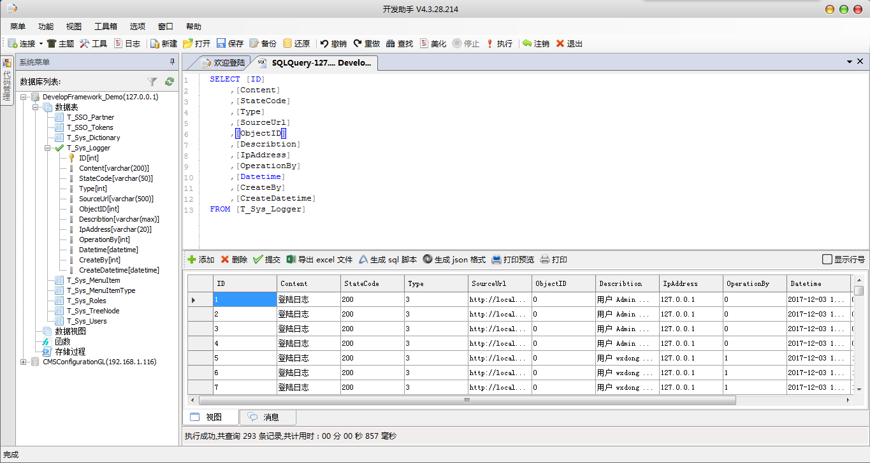Open the 帮助 menu

click(x=194, y=27)
